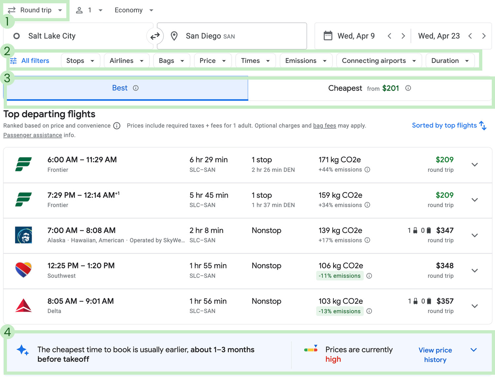Click the destination pin icon

[174, 36]
